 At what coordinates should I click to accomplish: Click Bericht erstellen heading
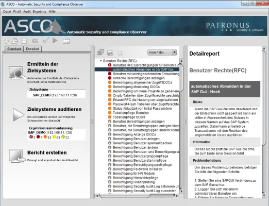tap(47, 152)
